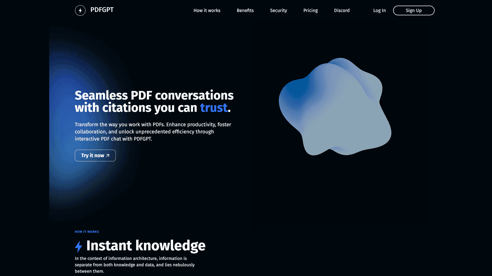Screen dimensions: 492x276
Task: Click the information architecture paragraph
Action: tap(135, 264)
